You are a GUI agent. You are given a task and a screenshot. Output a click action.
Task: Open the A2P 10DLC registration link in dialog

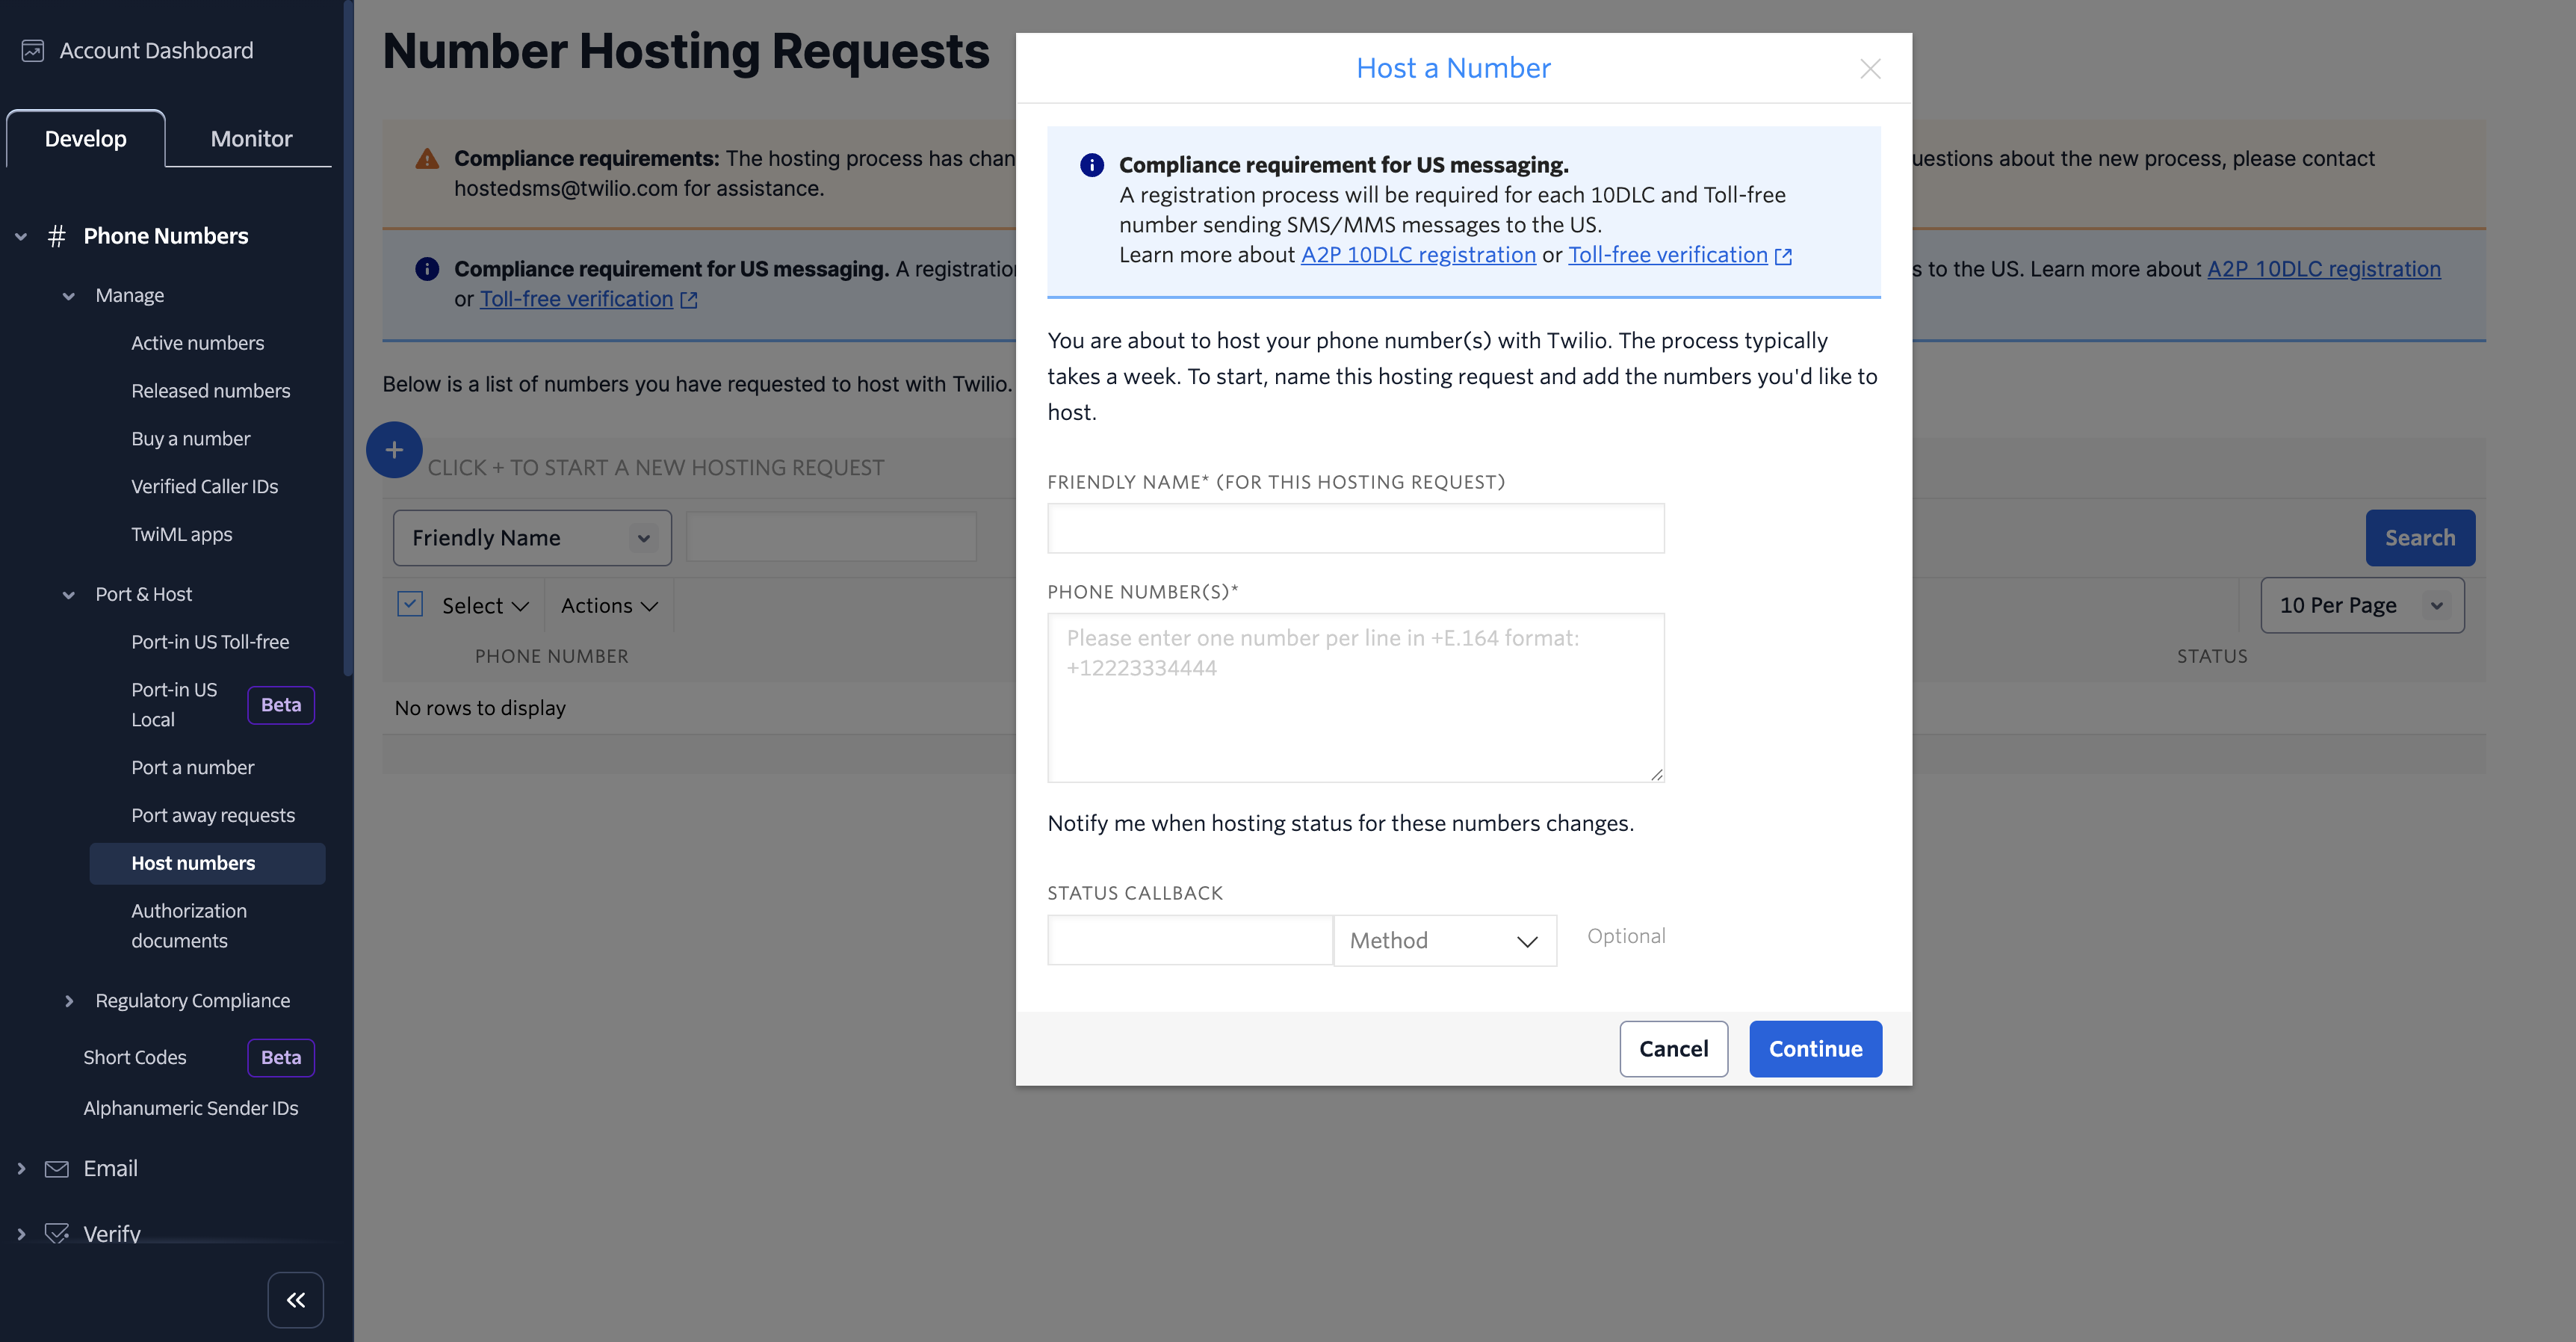coord(1417,255)
